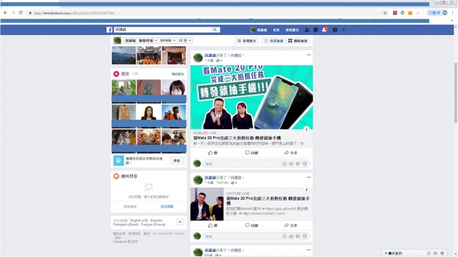This screenshot has height=257, width=458.
Task: Click 尋找朋友 link in friends panel
Action: click(x=178, y=74)
